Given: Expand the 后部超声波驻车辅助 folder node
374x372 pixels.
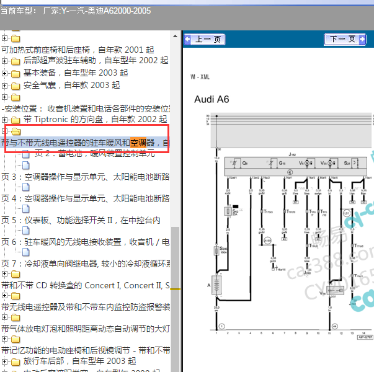Looking at the screenshot, I should pos(4,61).
